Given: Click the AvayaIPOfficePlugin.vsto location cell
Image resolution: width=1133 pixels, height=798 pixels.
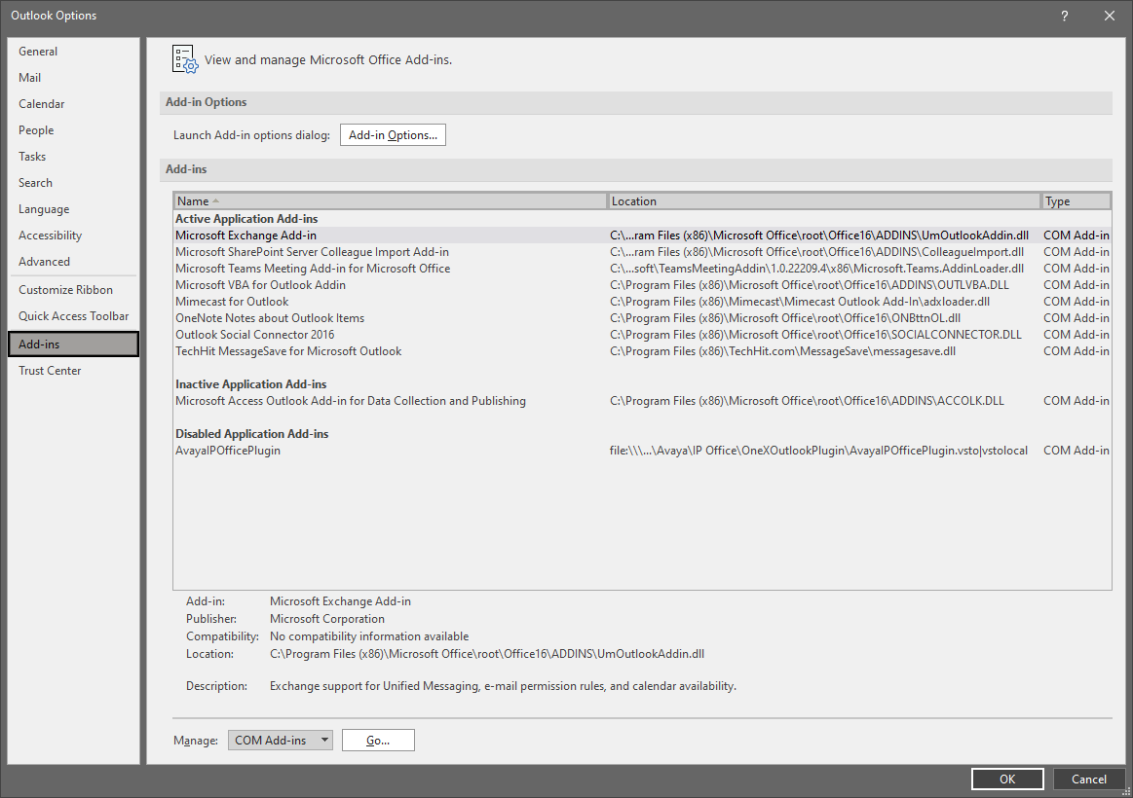Looking at the screenshot, I should (x=818, y=451).
